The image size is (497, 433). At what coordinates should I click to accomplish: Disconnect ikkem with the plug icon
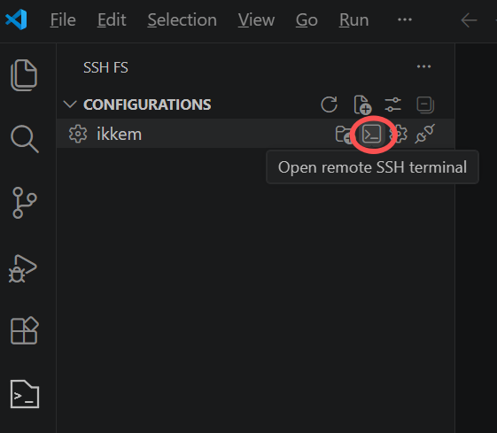[x=424, y=134]
